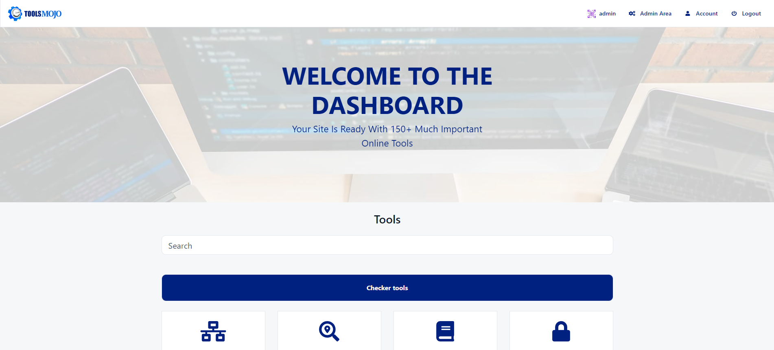The height and width of the screenshot is (350, 774).
Task: Click the admin username text
Action: 607,13
